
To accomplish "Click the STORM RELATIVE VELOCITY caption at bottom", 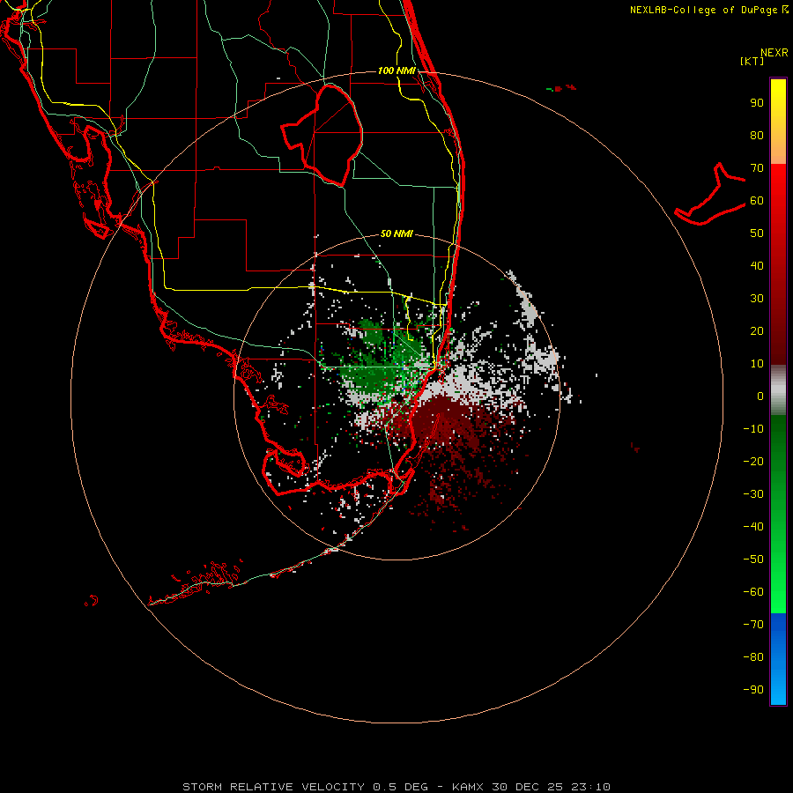I will tap(396, 787).
